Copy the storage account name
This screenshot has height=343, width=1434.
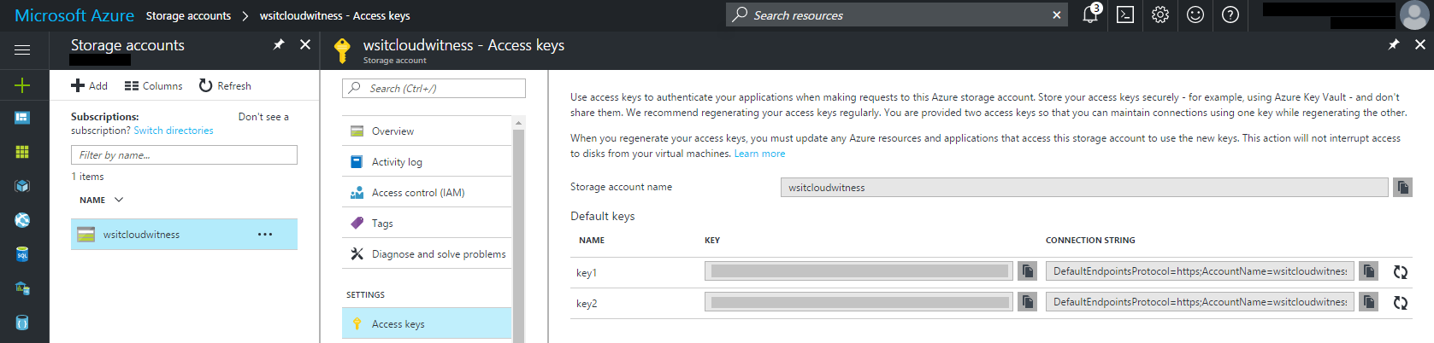[x=1402, y=187]
